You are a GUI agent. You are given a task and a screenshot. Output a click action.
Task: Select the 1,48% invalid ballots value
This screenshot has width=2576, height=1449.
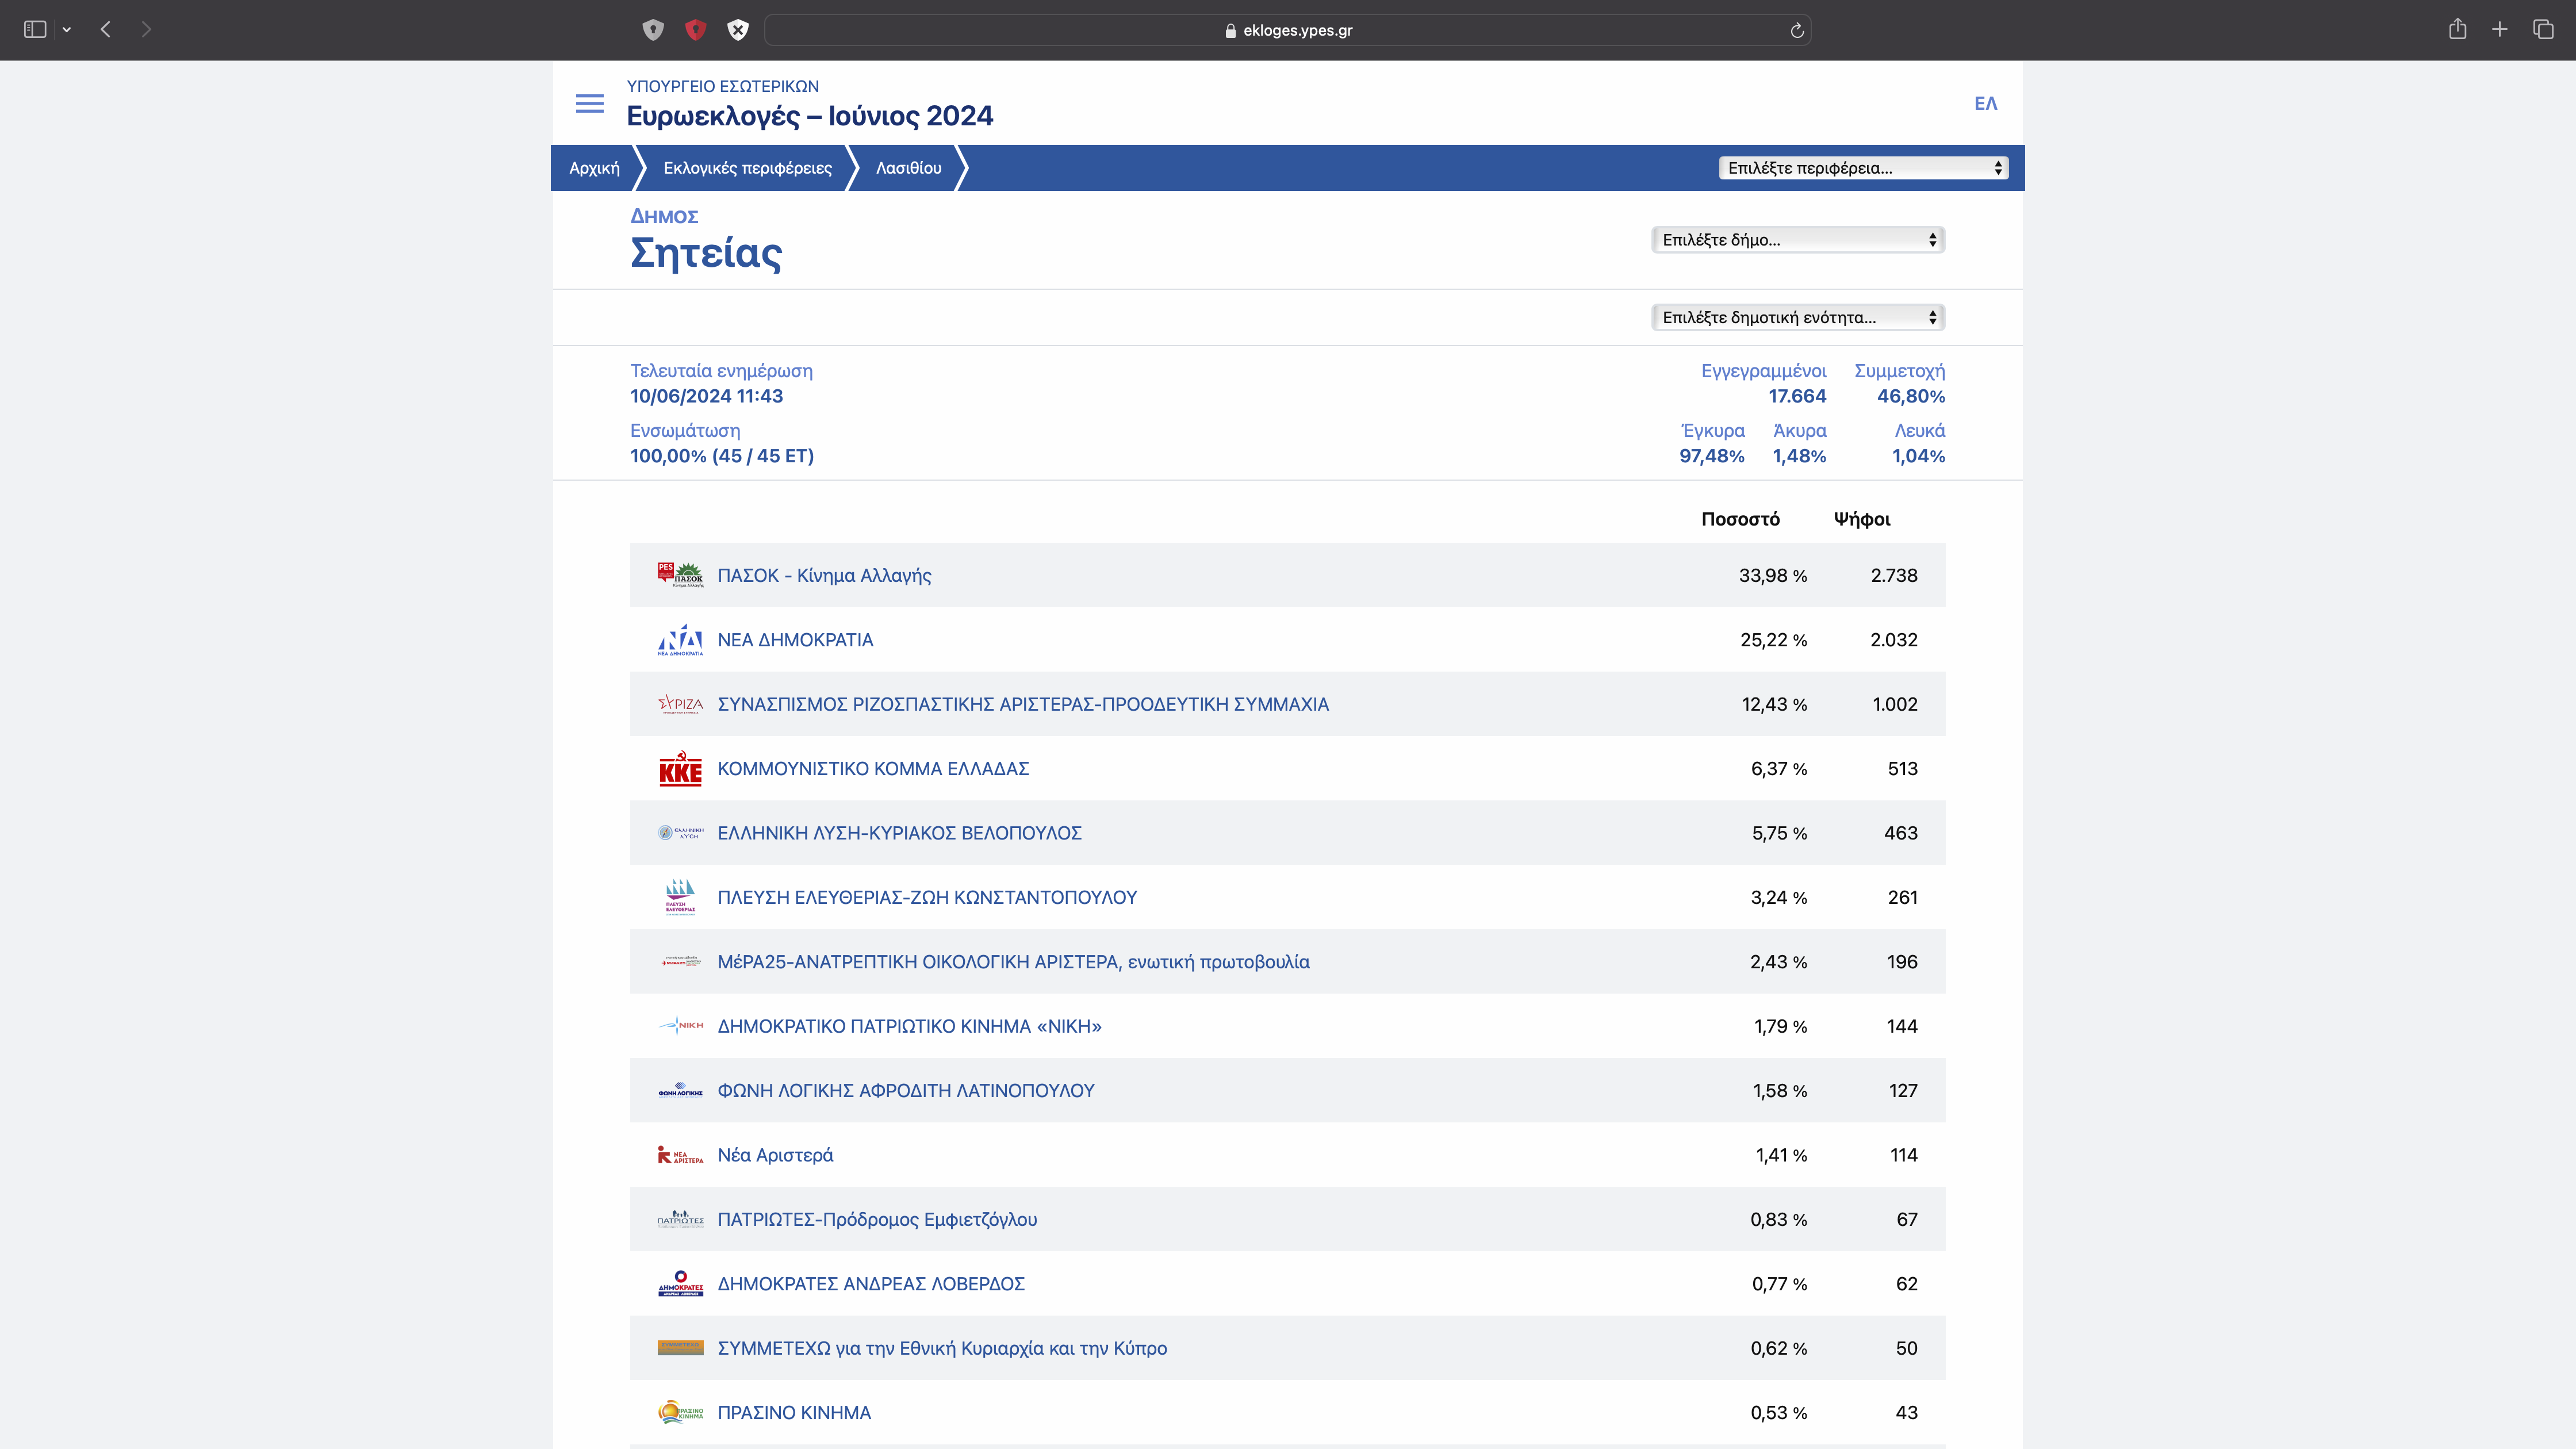click(1799, 456)
